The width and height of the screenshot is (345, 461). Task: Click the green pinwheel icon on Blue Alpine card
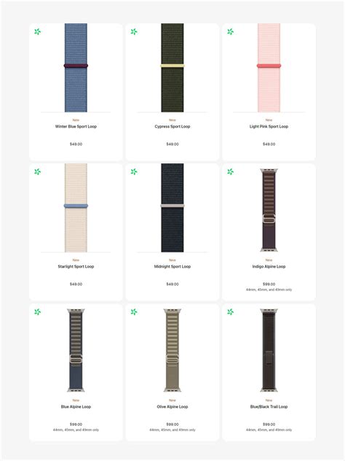point(38,312)
